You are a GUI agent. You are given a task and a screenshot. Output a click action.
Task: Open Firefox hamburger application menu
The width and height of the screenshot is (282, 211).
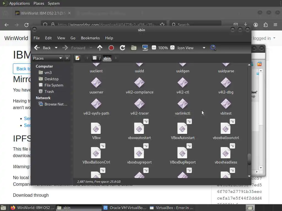point(275,25)
